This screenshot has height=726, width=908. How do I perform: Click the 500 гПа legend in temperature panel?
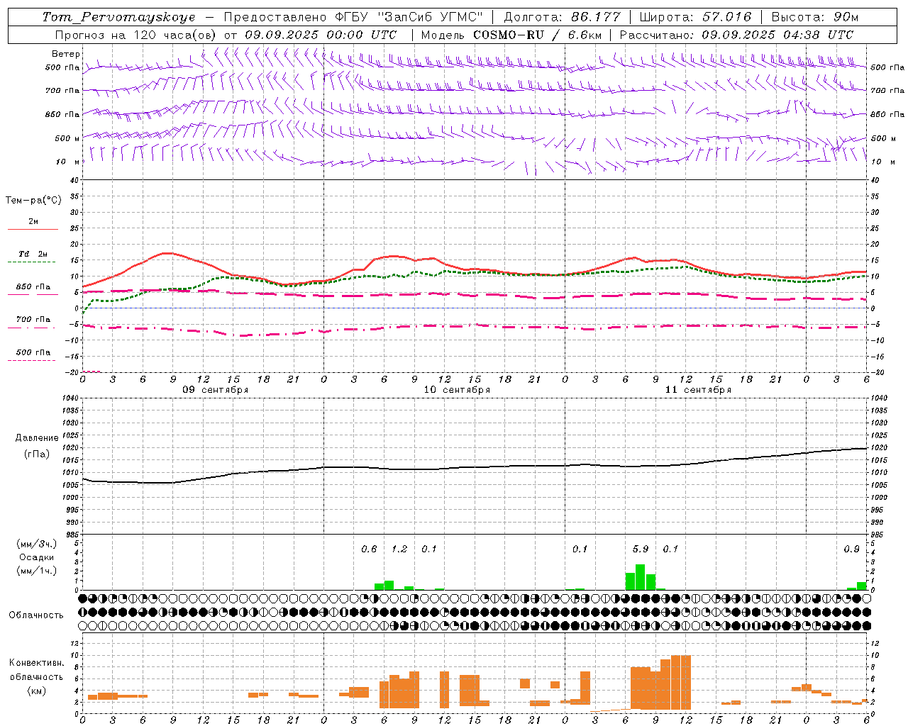pyautogui.click(x=33, y=352)
